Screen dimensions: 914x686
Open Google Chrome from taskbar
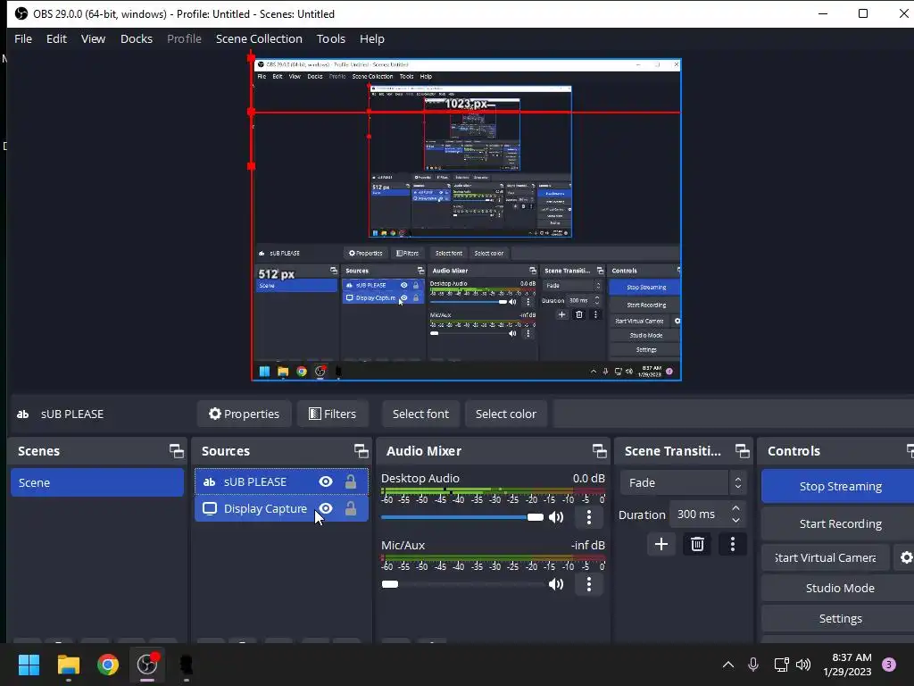(108, 665)
